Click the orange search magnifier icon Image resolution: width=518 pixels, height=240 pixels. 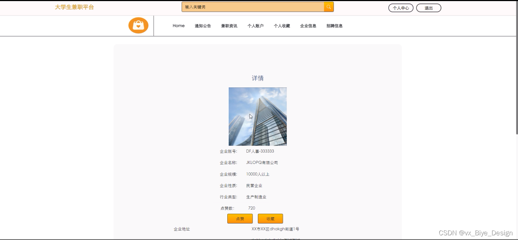pyautogui.click(x=329, y=7)
